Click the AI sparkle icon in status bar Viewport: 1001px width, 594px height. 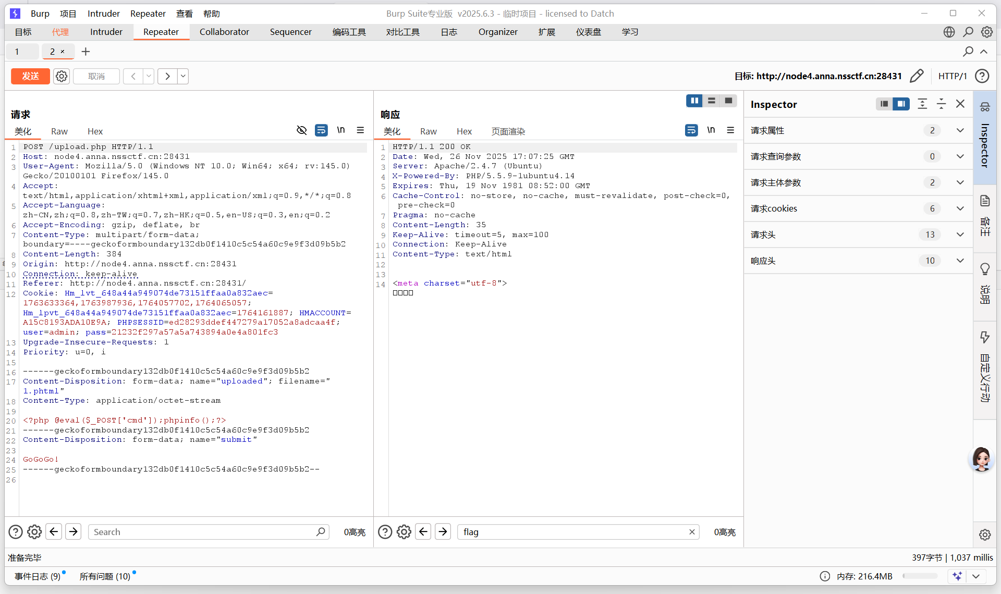[957, 576]
